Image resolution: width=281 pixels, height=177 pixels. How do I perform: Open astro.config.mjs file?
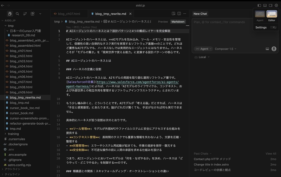coord(19,165)
